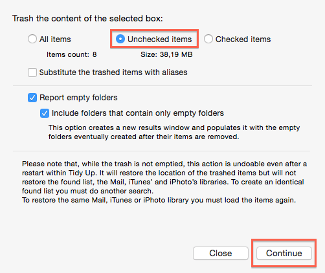Click the 'All items' text label
This screenshot has height=273, width=325.
55,39
